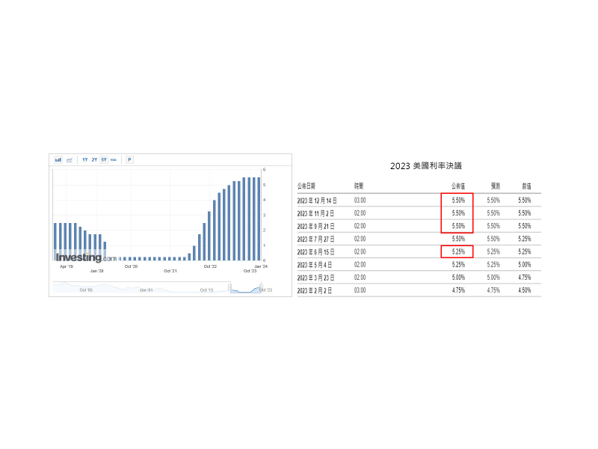Click the 前值 column header
Screen dimensions: 598x449
point(526,186)
